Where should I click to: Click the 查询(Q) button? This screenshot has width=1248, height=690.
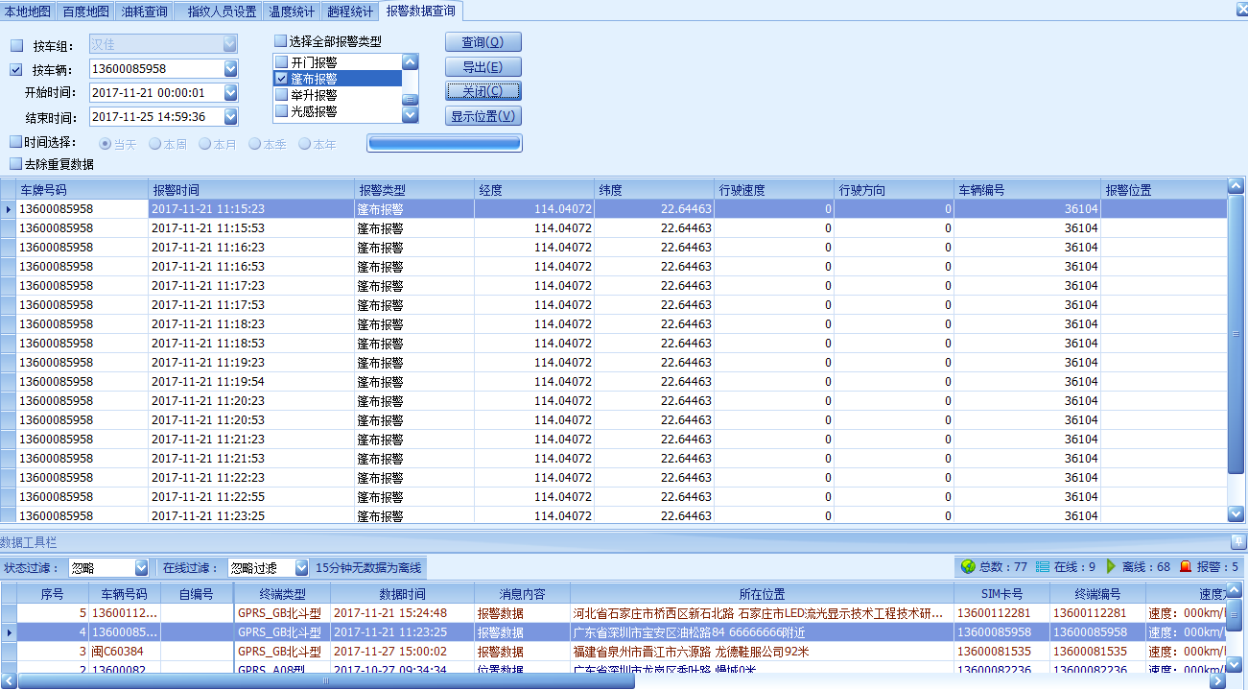[483, 42]
